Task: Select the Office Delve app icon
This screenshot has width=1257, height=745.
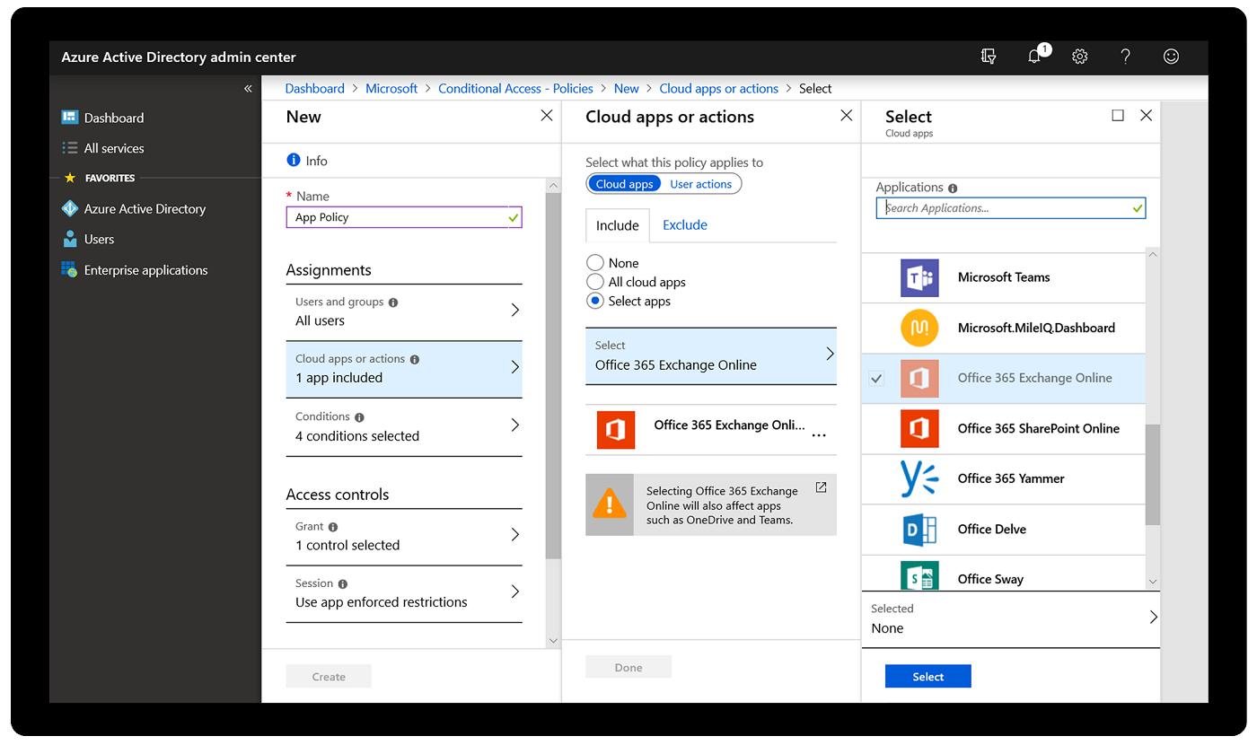Action: point(919,529)
